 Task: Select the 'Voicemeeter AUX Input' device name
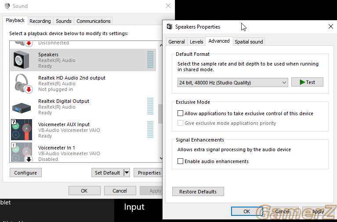point(64,124)
